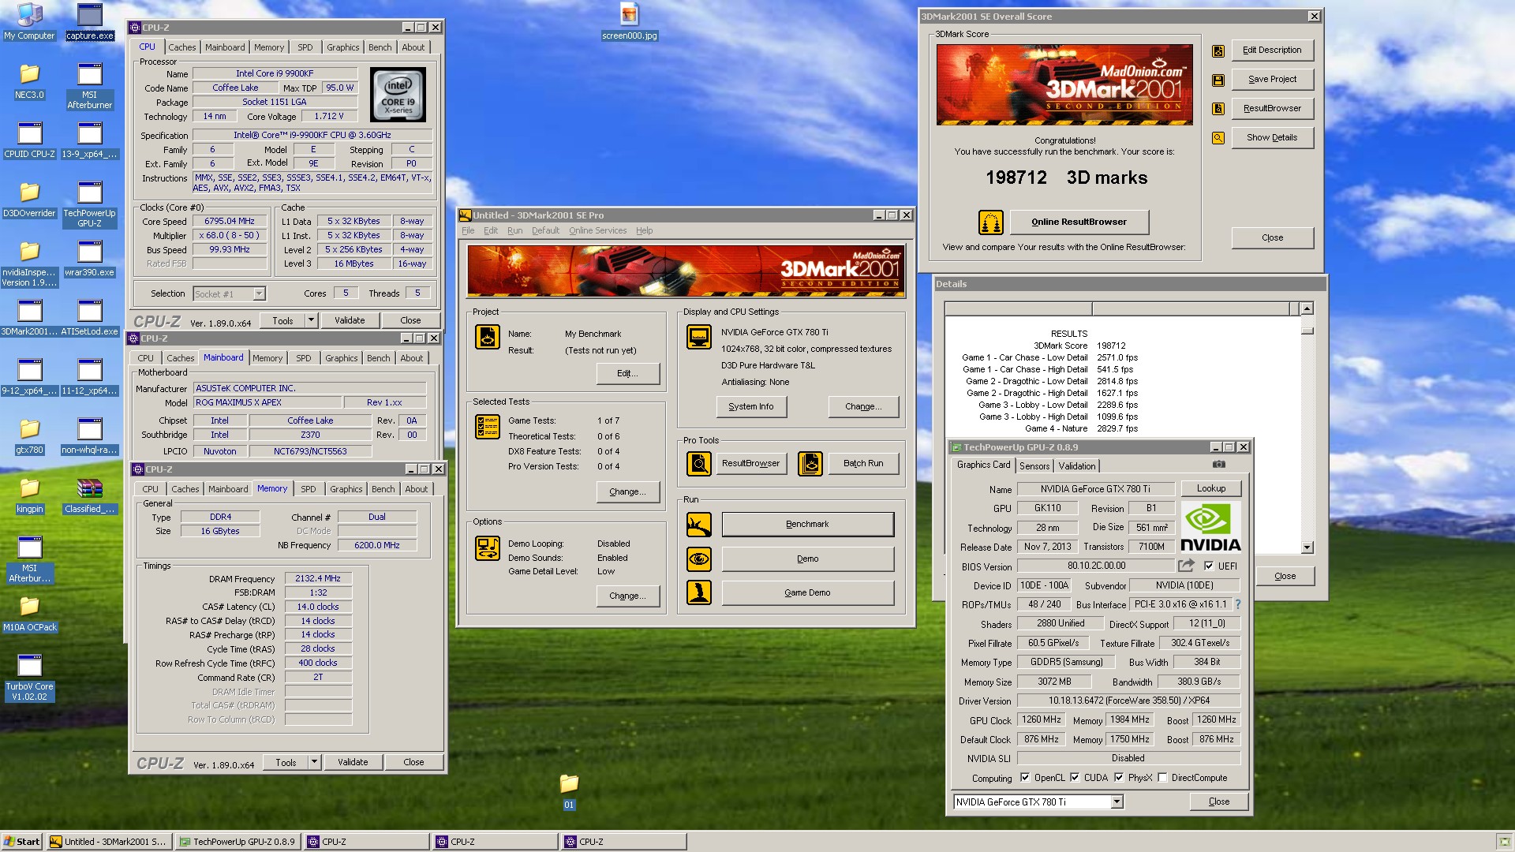Open M10A OCPack folder
This screenshot has height=852, width=1515.
point(29,613)
